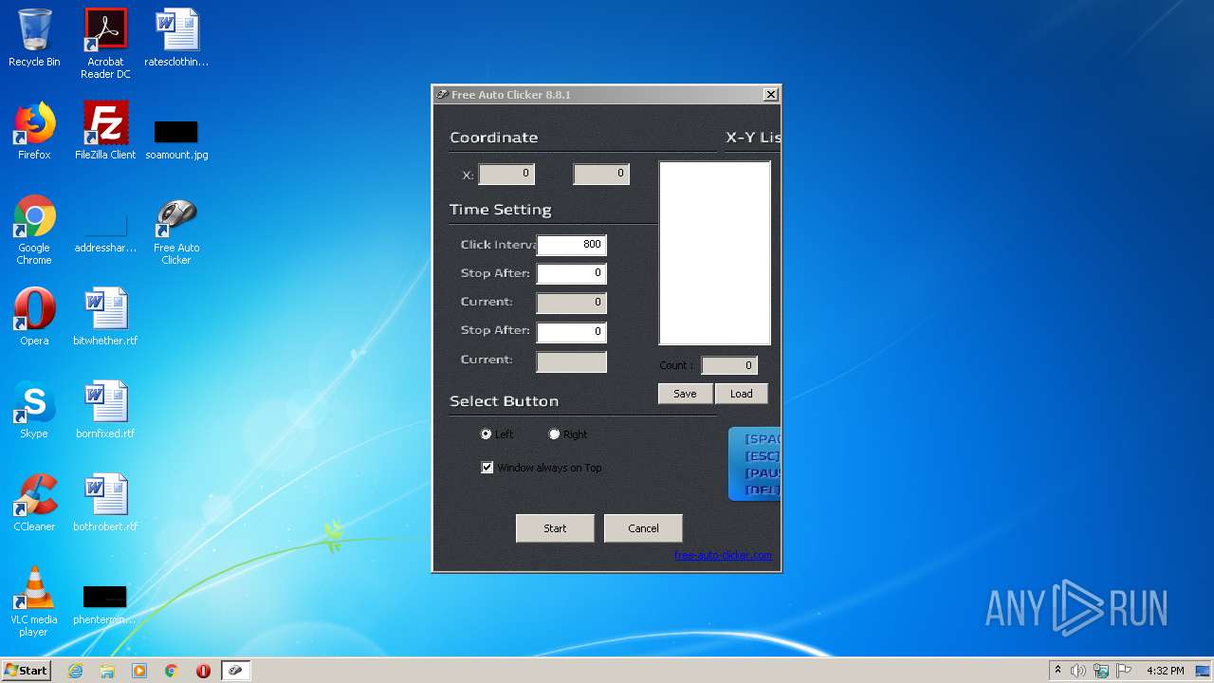Image resolution: width=1214 pixels, height=683 pixels.
Task: Open the Windows Start menu
Action: point(26,671)
